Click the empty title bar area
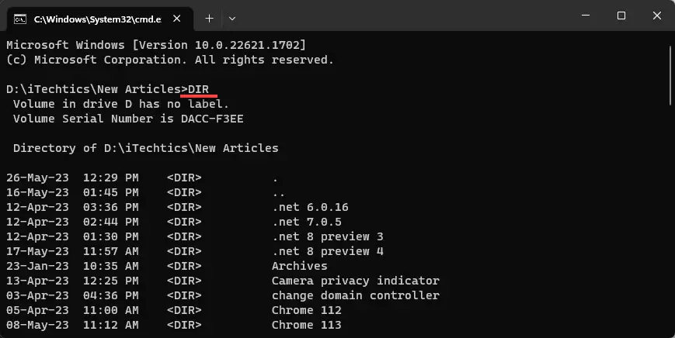This screenshot has width=675, height=338. click(405, 16)
